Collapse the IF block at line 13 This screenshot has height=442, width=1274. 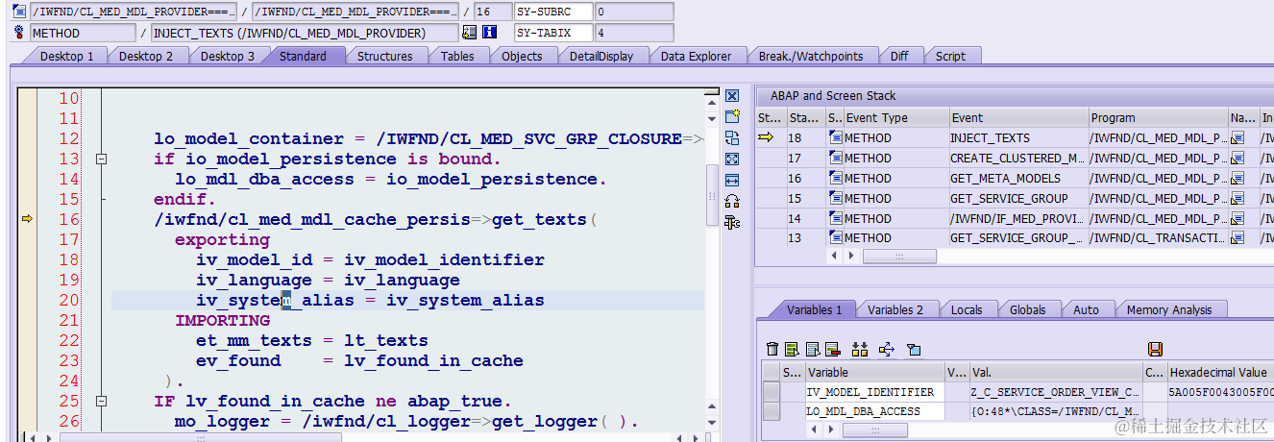pyautogui.click(x=102, y=160)
